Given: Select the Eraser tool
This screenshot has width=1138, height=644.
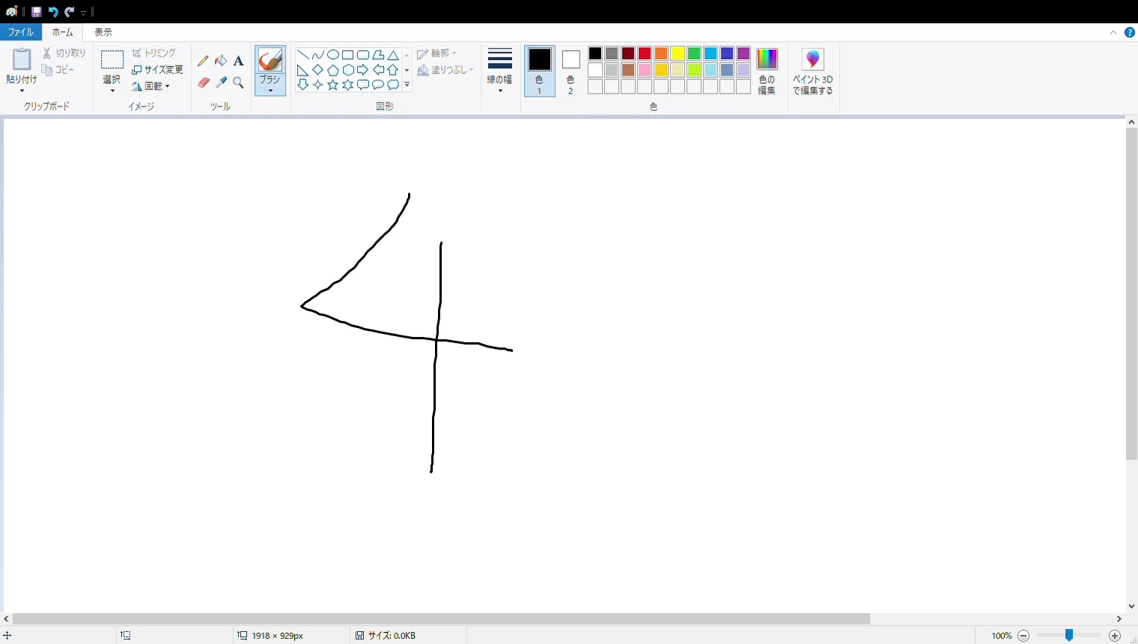Looking at the screenshot, I should pyautogui.click(x=203, y=82).
